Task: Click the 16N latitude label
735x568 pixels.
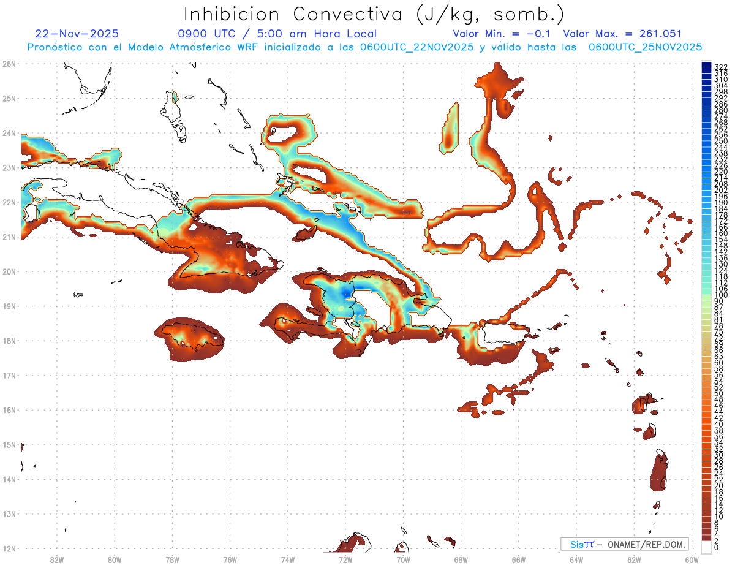Action: tap(9, 410)
